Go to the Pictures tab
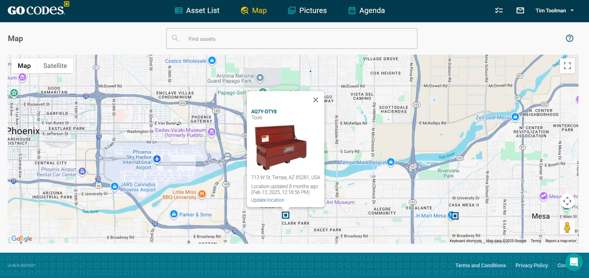Screen dimensions: 589x278 tap(307, 11)
